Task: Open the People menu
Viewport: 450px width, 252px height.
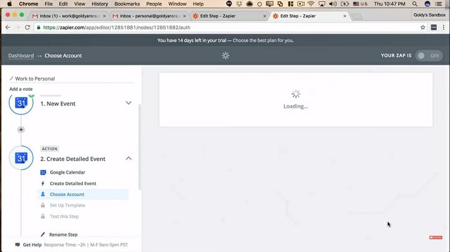Action: pos(154,4)
